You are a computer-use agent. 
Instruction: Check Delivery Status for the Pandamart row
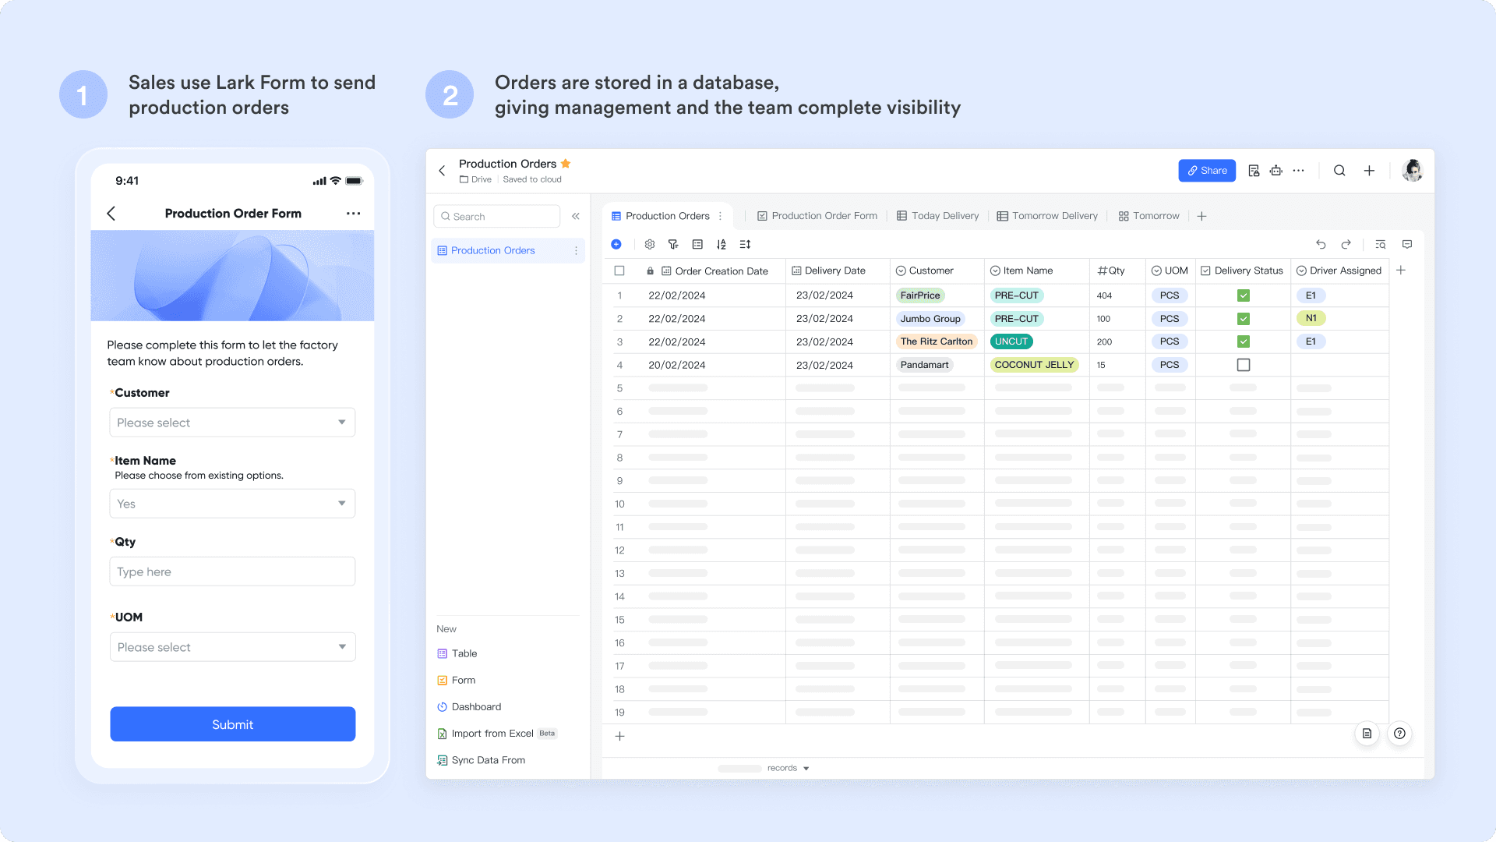click(x=1243, y=364)
